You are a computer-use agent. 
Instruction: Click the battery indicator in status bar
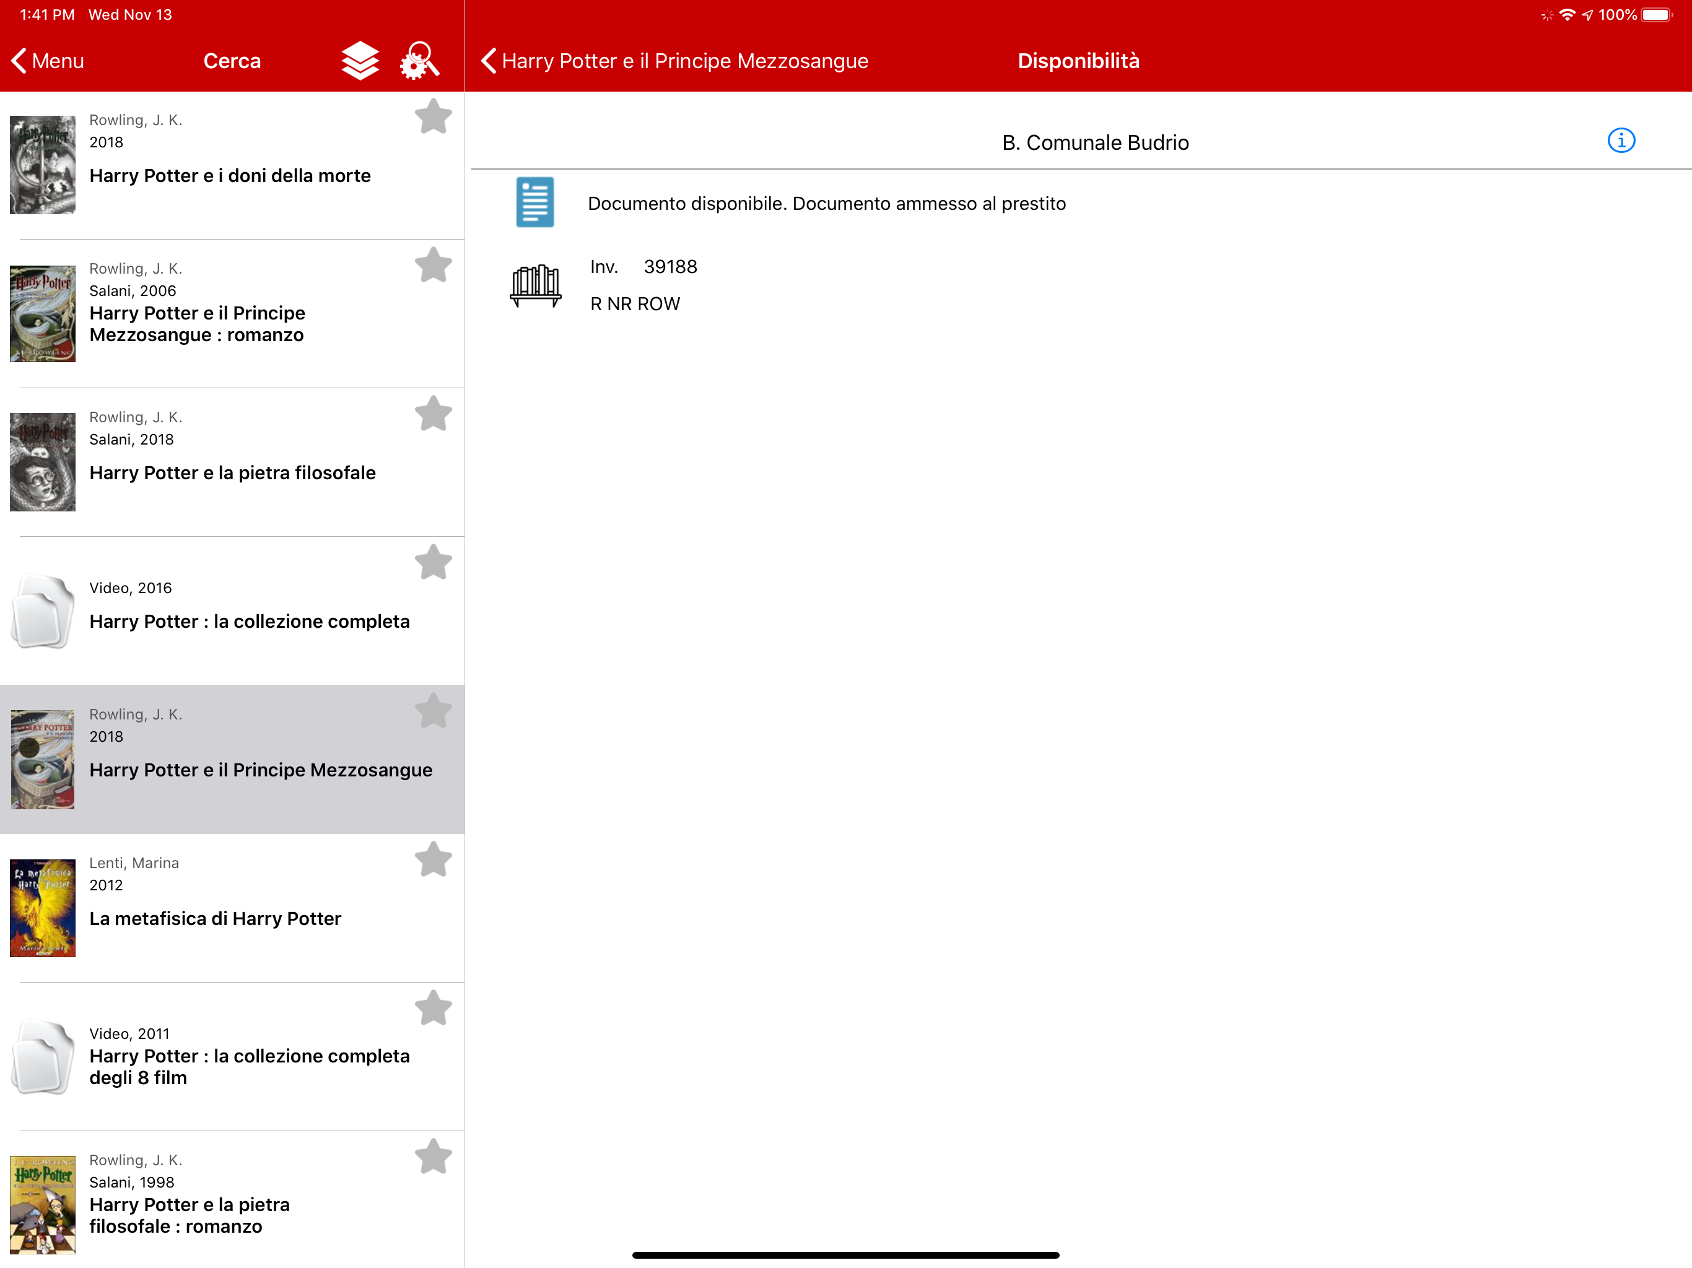pos(1656,14)
